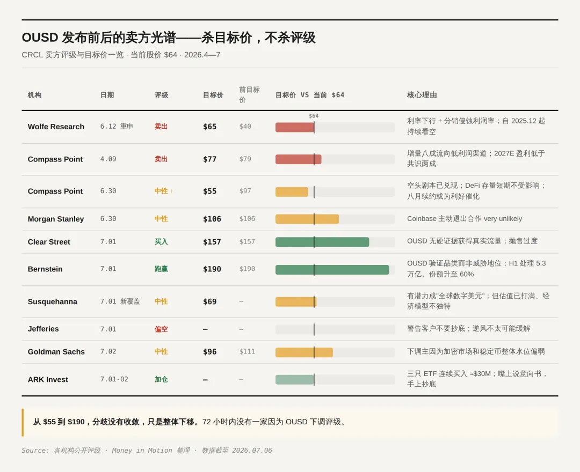Click the 警告客户不要抄底 reason text

coord(468,329)
